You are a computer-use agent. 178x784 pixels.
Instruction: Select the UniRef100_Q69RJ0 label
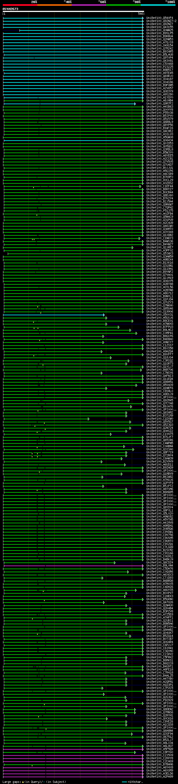coord(160,76)
